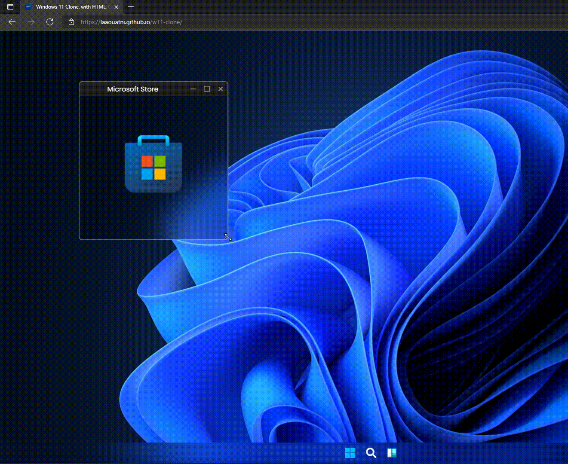Click the bottom-right resize corner of the Store window
The width and height of the screenshot is (568, 464).
[227, 237]
